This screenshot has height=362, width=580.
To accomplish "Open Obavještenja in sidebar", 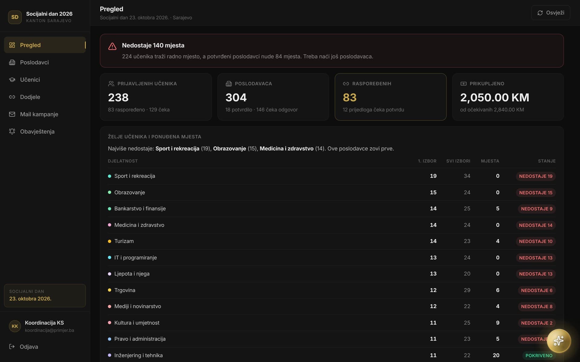I will pyautogui.click(x=45, y=132).
